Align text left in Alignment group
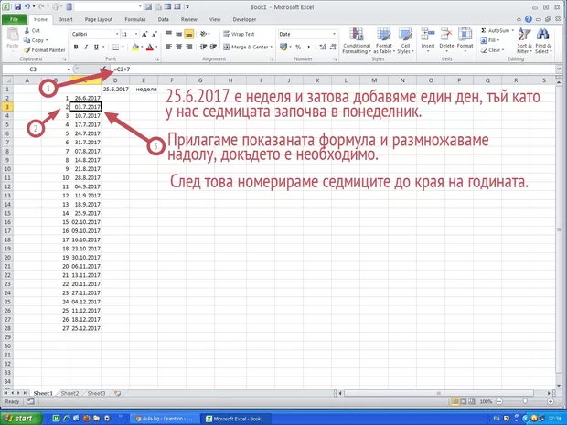567x425 pixels. (168, 47)
